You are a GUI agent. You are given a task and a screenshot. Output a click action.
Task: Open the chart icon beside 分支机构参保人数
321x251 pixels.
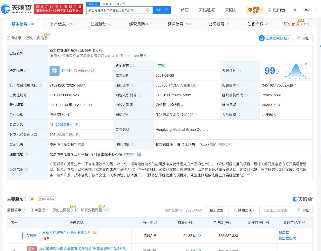click(77, 135)
